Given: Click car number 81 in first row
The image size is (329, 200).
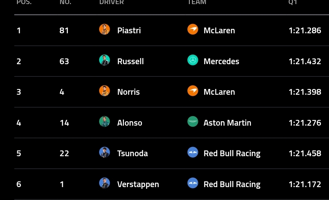Looking at the screenshot, I should (x=64, y=31).
